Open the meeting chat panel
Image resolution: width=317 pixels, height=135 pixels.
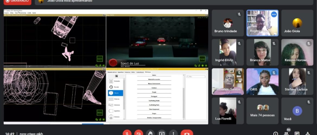point(297,133)
